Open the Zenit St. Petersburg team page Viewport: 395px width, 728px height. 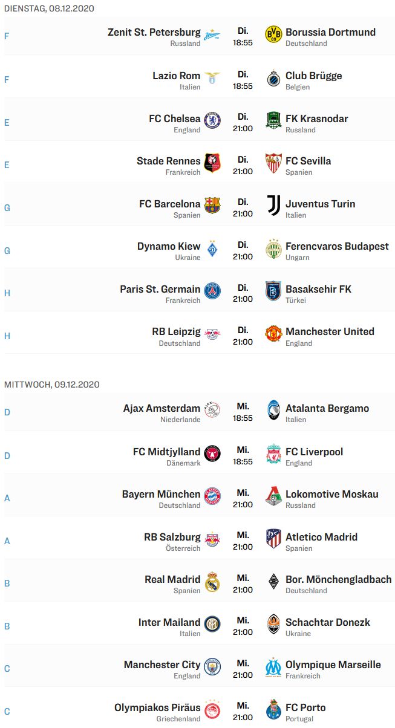coord(154,32)
